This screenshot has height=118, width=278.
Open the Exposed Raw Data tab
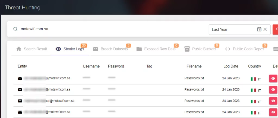point(156,49)
